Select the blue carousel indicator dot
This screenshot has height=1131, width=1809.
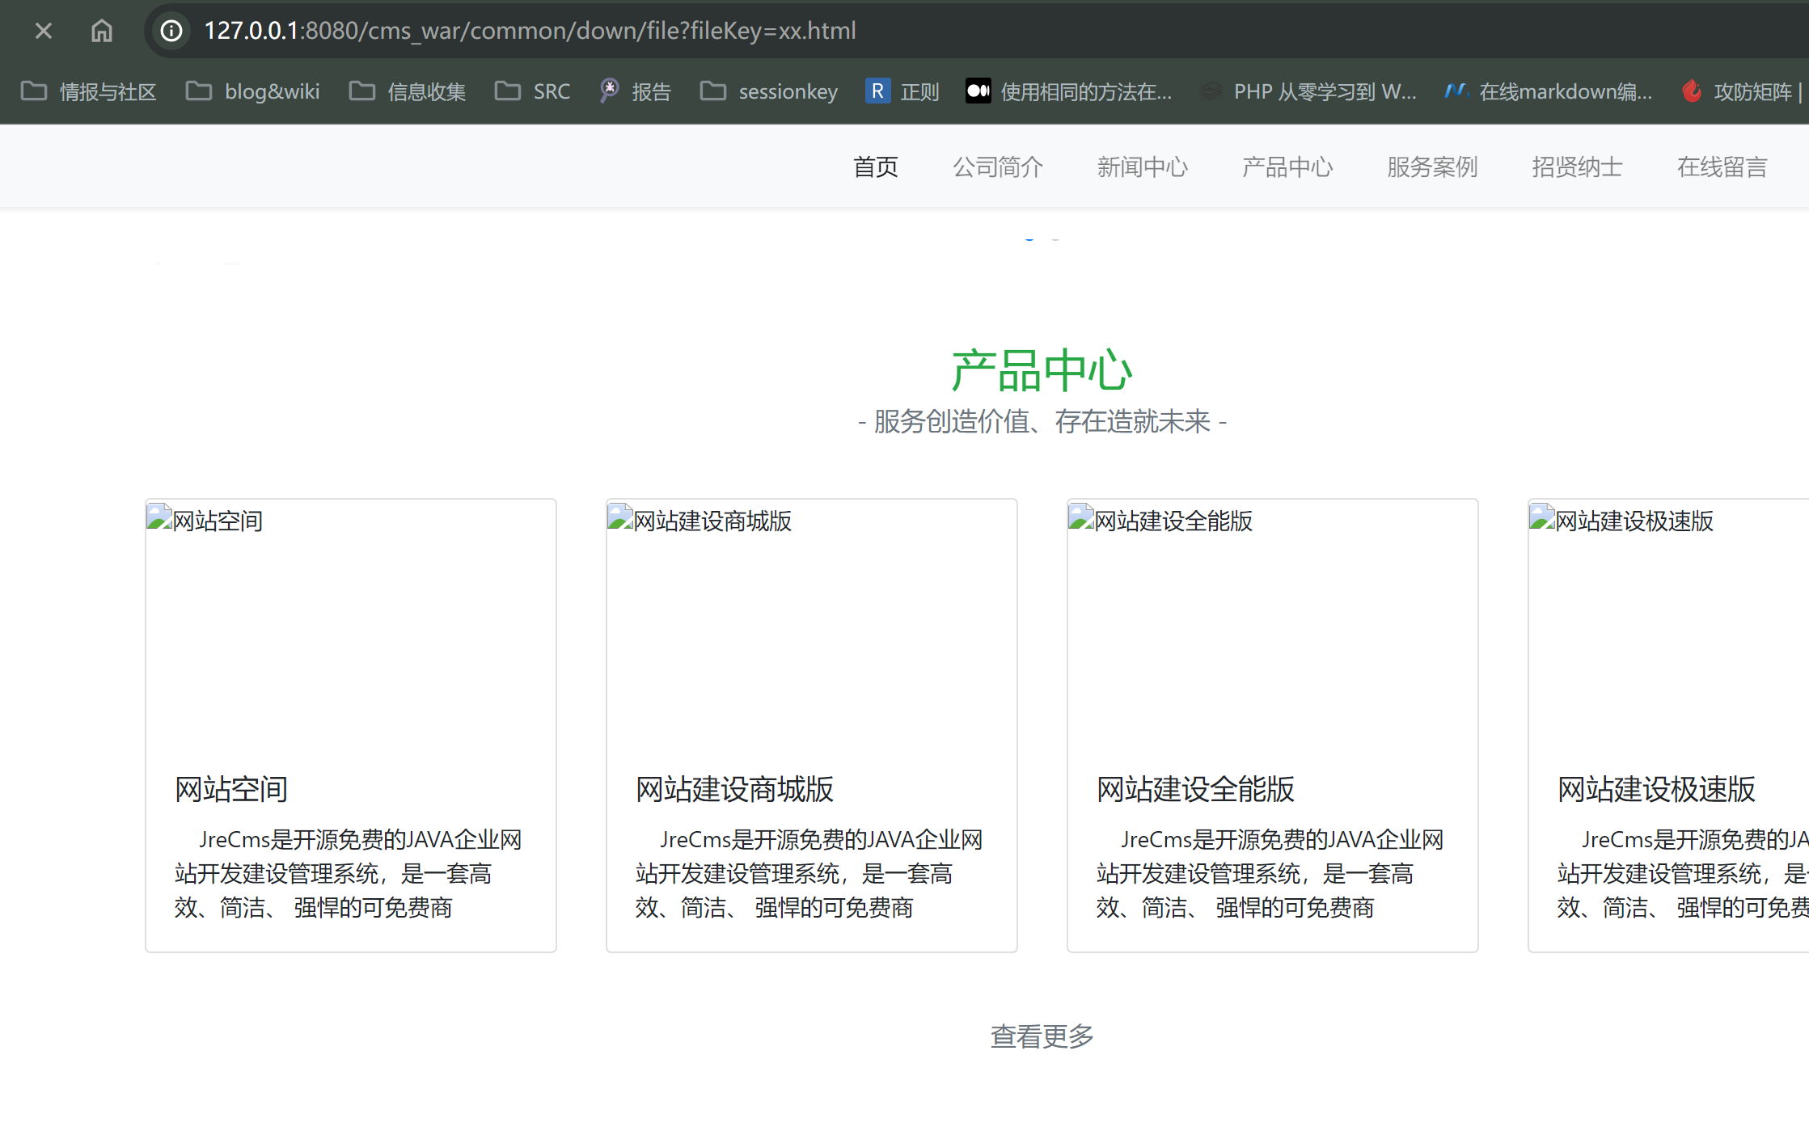point(1029,239)
